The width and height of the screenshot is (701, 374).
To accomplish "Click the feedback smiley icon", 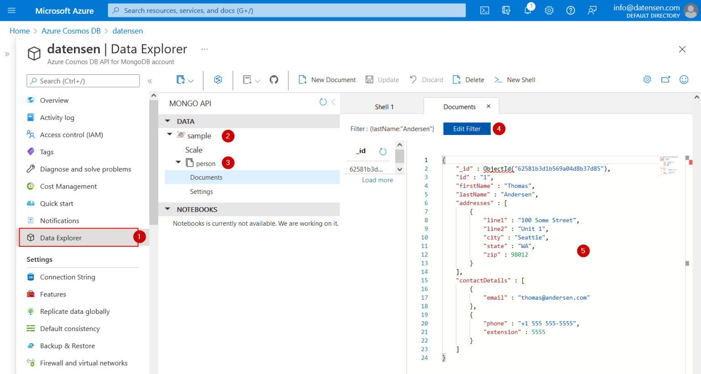I will click(684, 79).
